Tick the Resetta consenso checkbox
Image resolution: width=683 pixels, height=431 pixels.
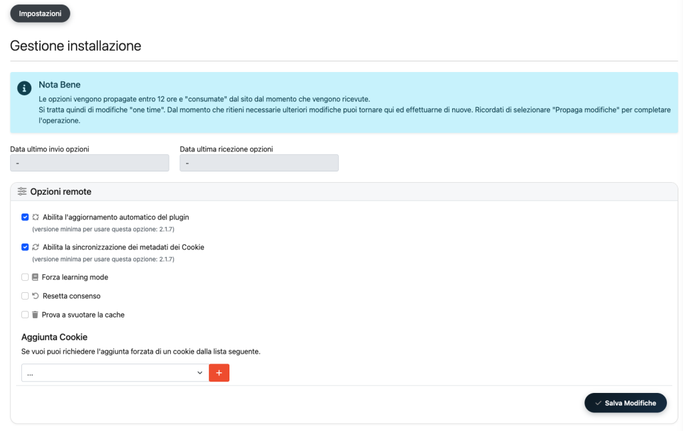click(x=25, y=296)
